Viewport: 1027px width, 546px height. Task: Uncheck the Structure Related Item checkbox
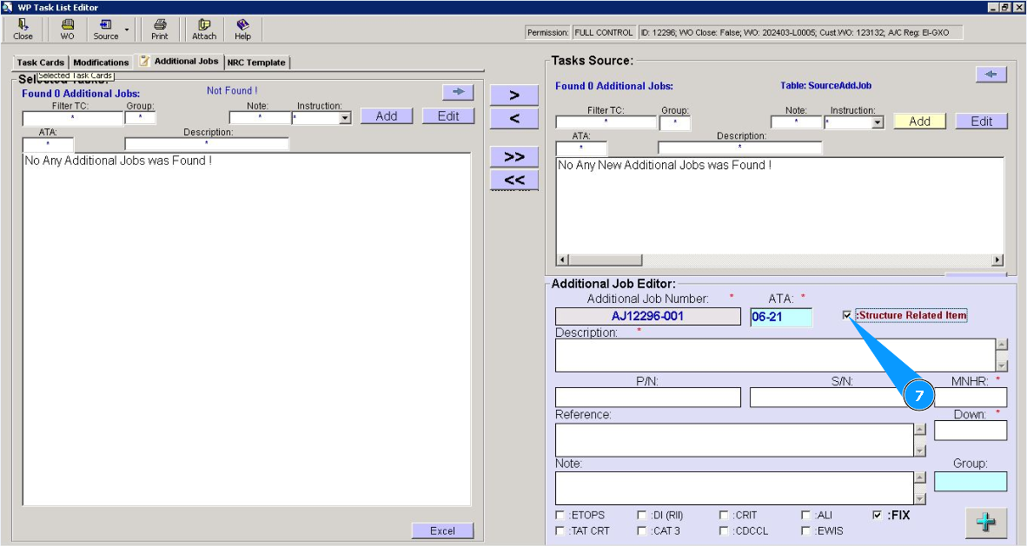point(847,316)
